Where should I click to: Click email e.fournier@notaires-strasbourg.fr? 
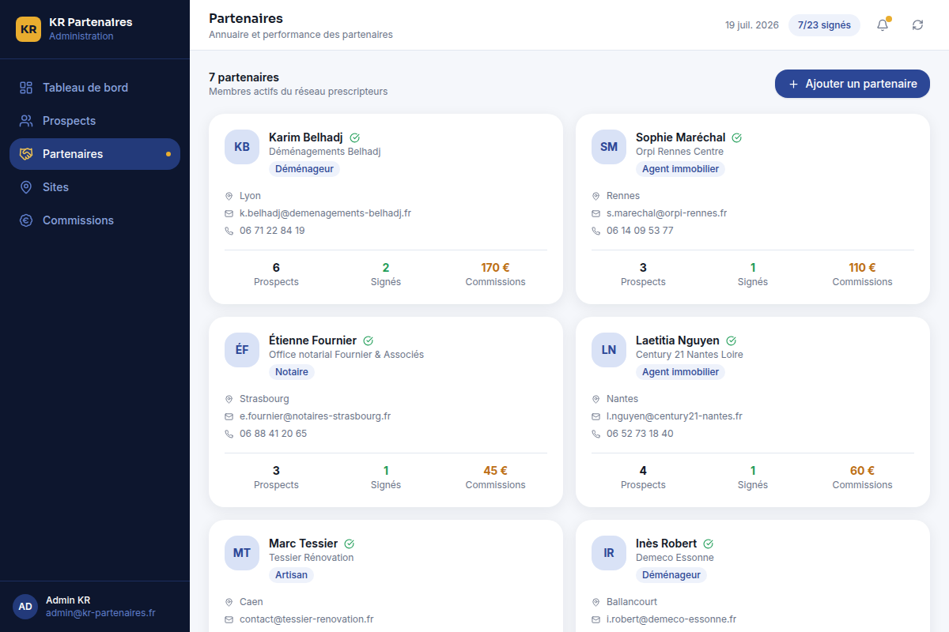click(315, 416)
